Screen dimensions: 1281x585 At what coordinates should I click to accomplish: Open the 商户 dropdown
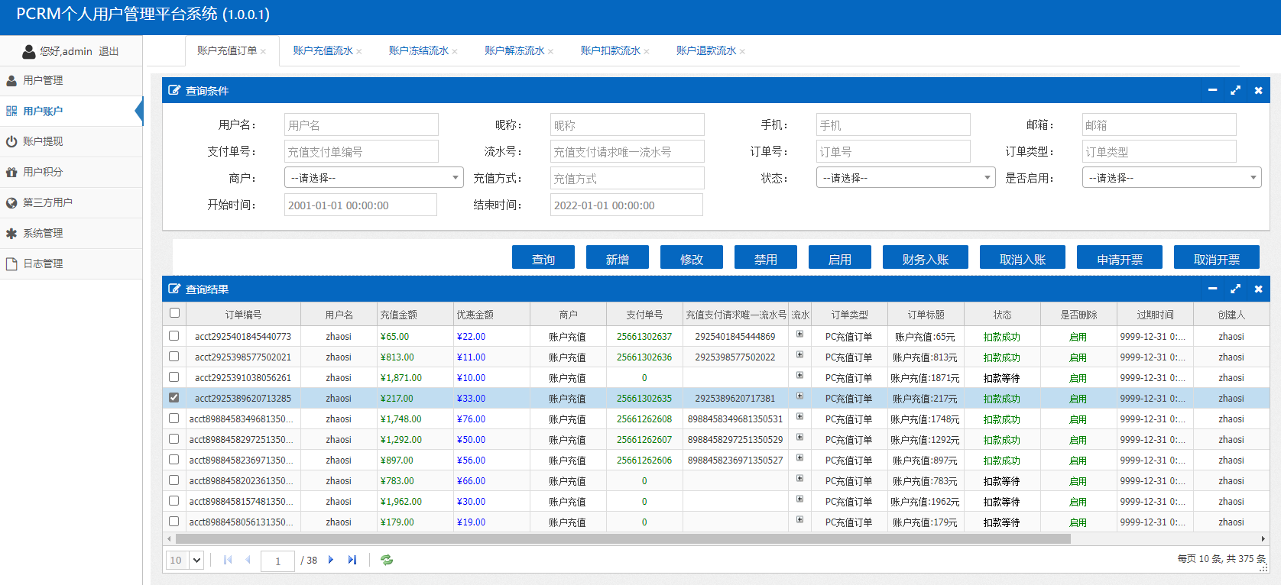374,178
